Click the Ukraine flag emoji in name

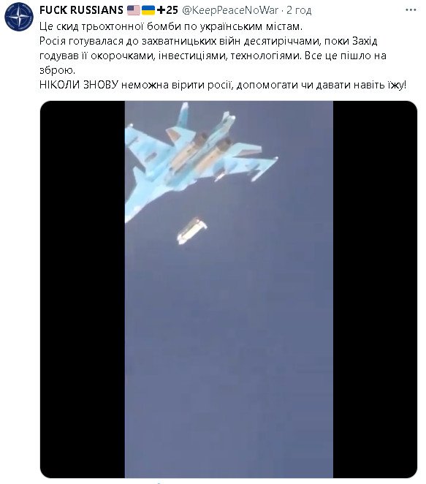[148, 10]
